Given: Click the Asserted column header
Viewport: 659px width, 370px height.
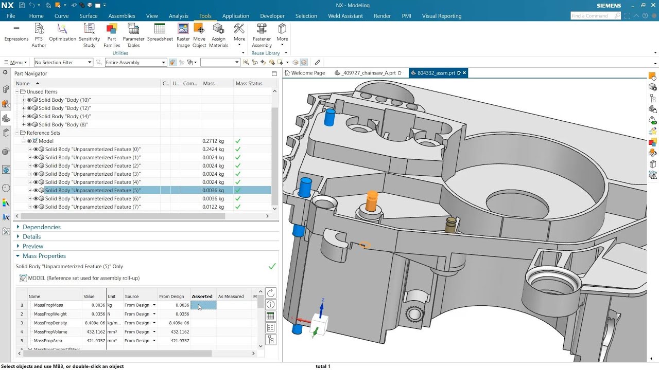Looking at the screenshot, I should (x=203, y=297).
